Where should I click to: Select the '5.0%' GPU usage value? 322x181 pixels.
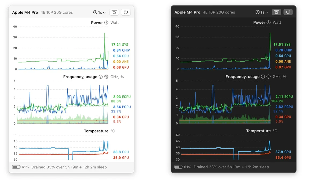click(279, 121)
